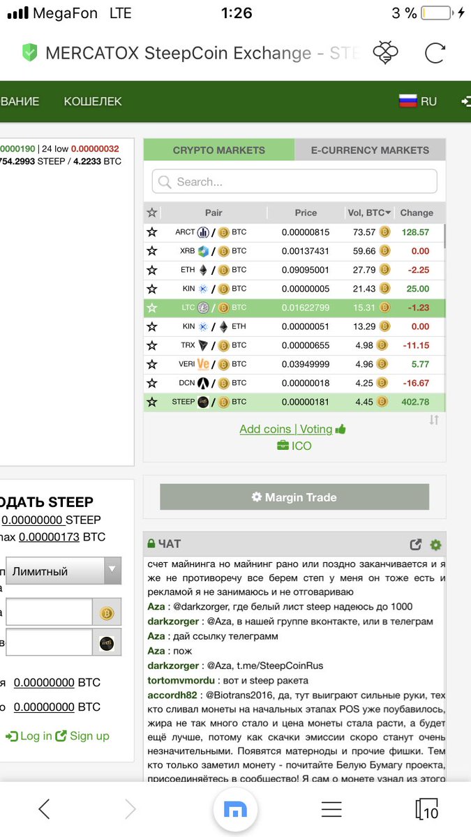Click the amount input with the STEEP icon
The image size is (471, 837).
49,642
